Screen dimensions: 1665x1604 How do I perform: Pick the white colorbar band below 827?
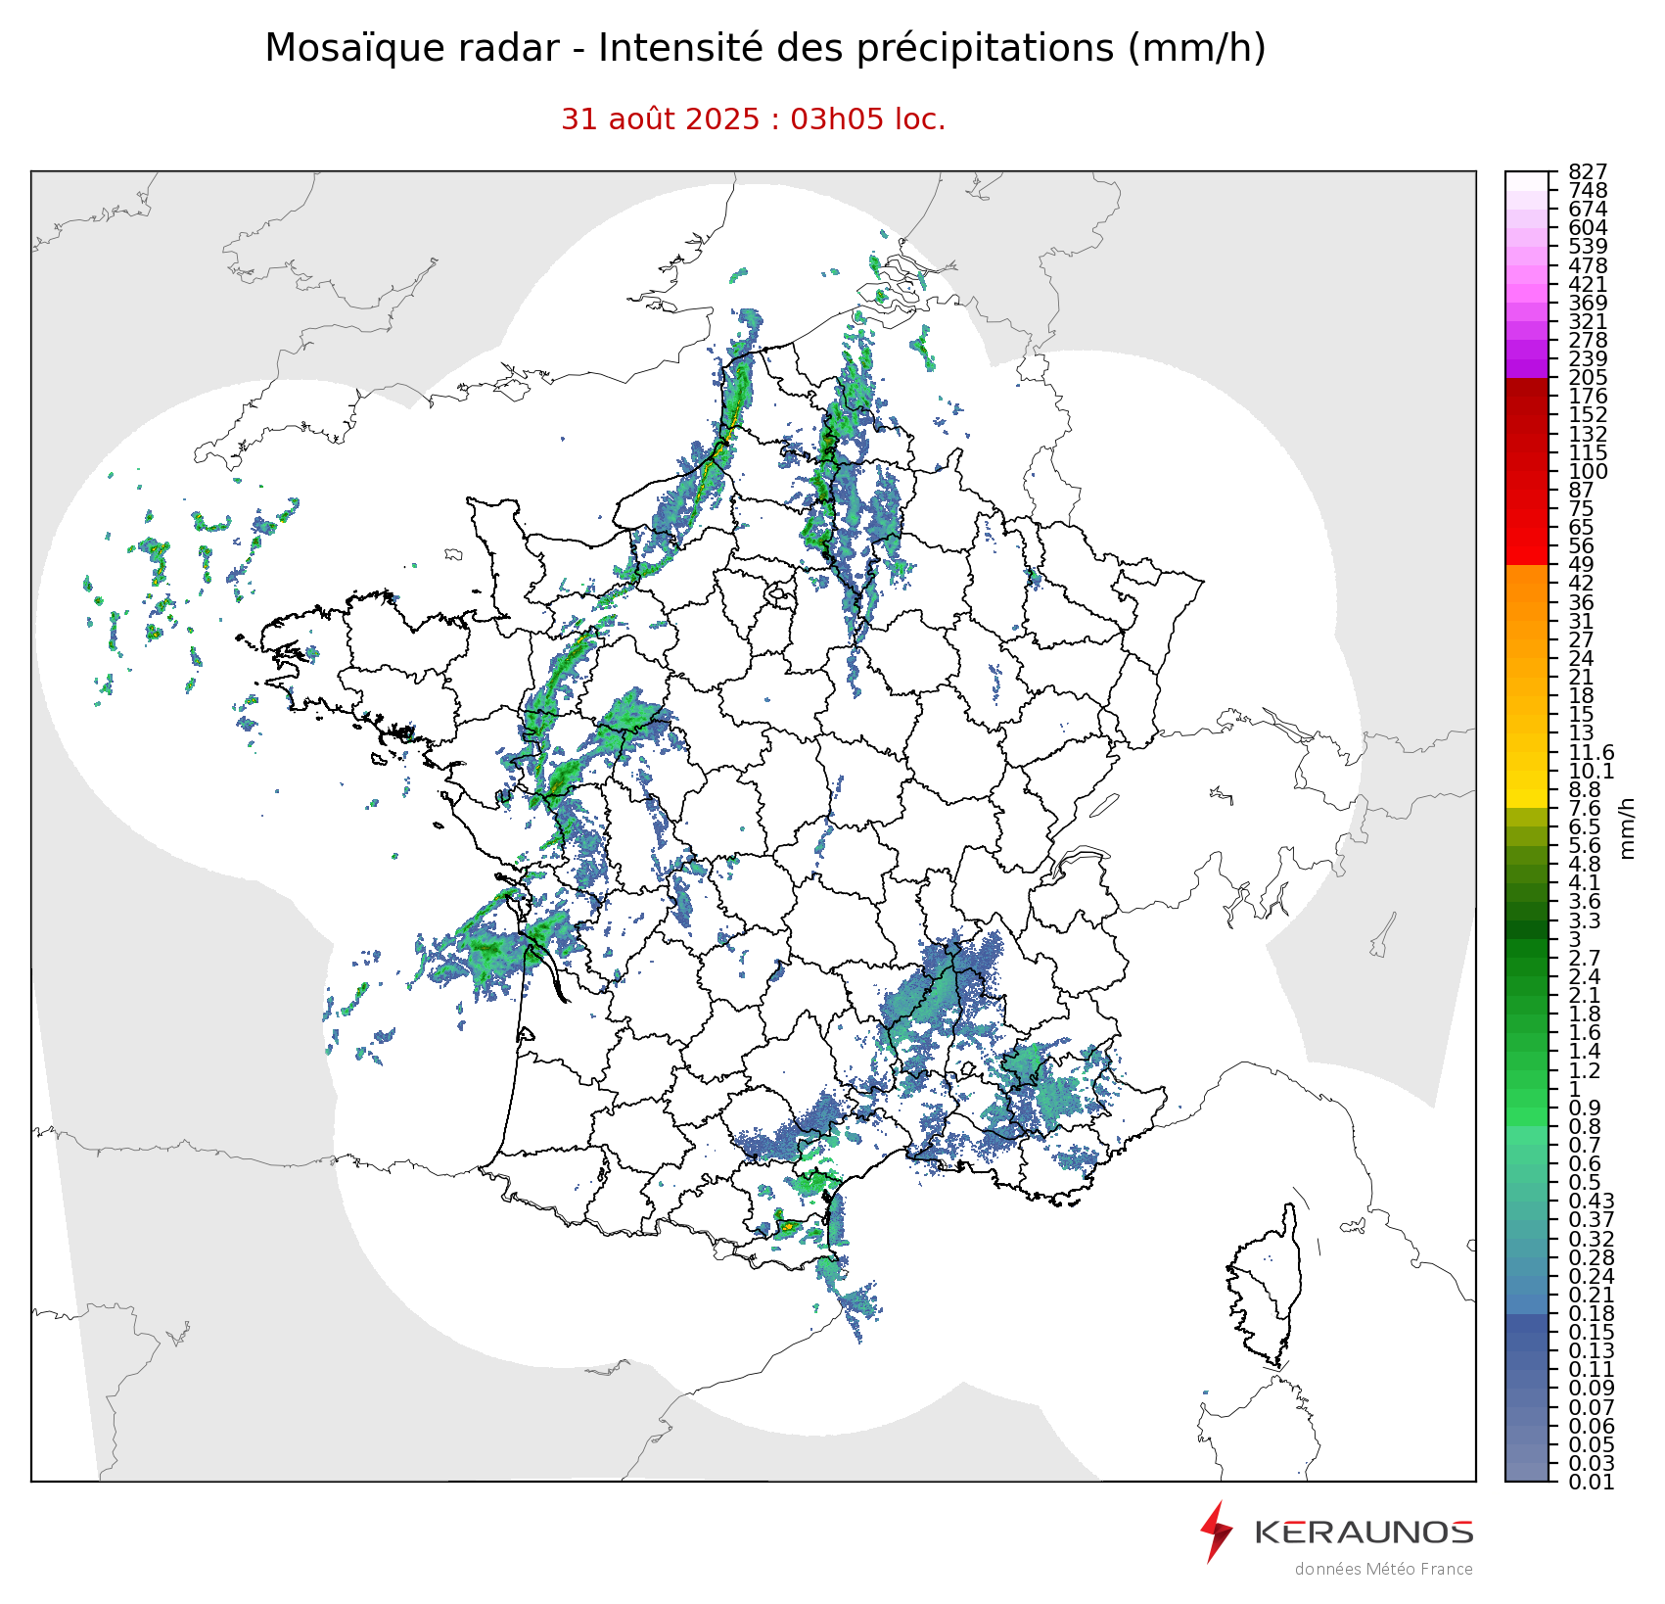(1527, 181)
